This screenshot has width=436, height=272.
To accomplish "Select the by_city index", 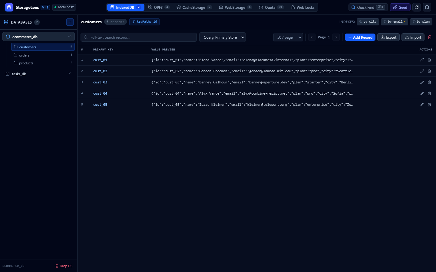I will (x=368, y=22).
